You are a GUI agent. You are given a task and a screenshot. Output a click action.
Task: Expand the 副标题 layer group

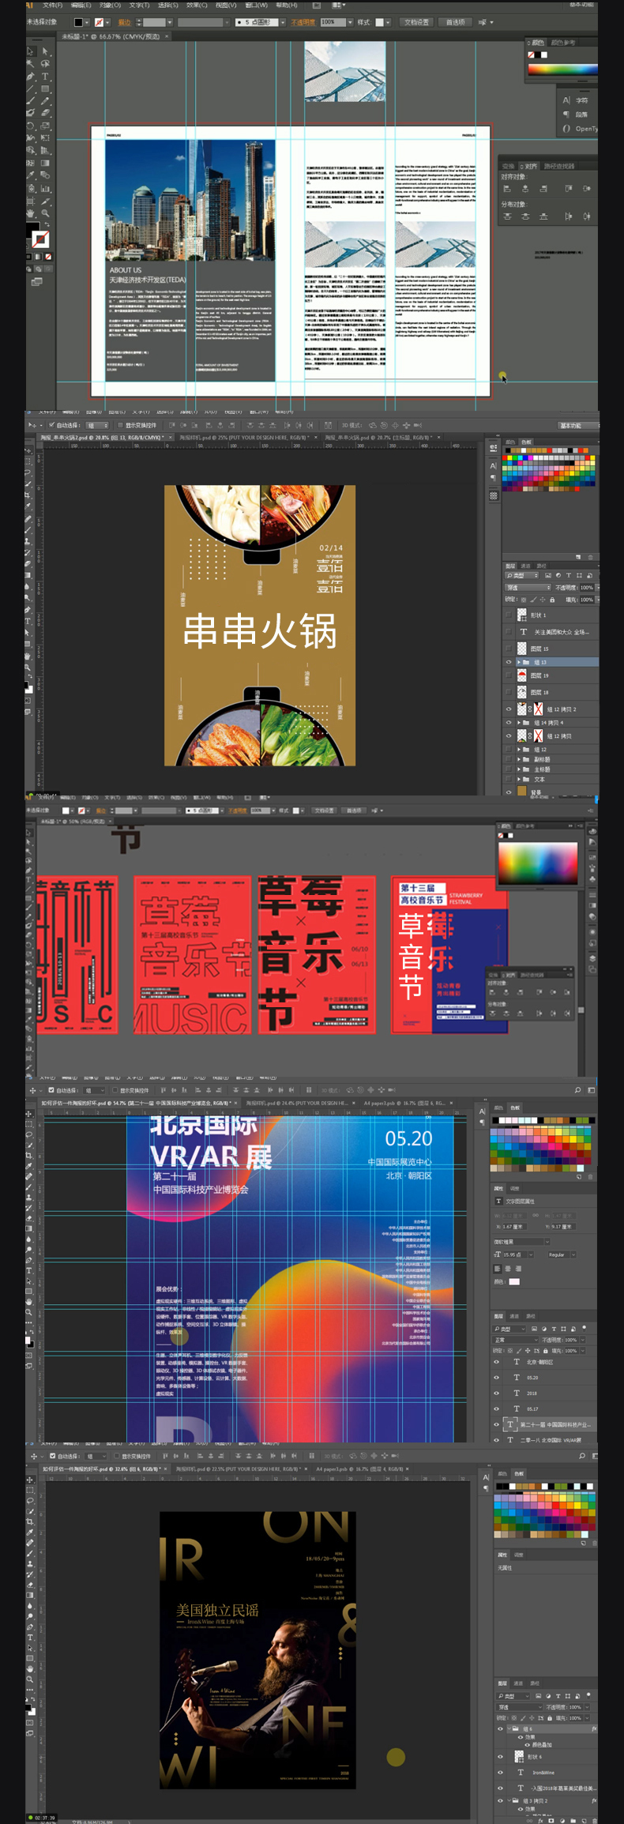[519, 759]
